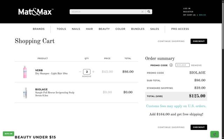Click the bottom Checkout button
The height and width of the screenshot is (139, 224).
click(199, 127)
